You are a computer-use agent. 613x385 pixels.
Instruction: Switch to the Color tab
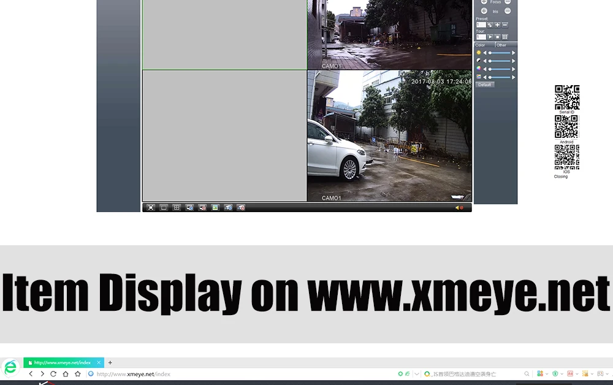(x=484, y=45)
